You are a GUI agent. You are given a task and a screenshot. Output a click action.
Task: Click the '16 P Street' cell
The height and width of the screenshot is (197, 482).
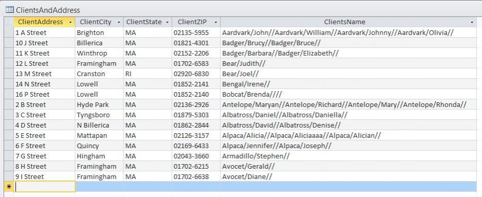44,94
